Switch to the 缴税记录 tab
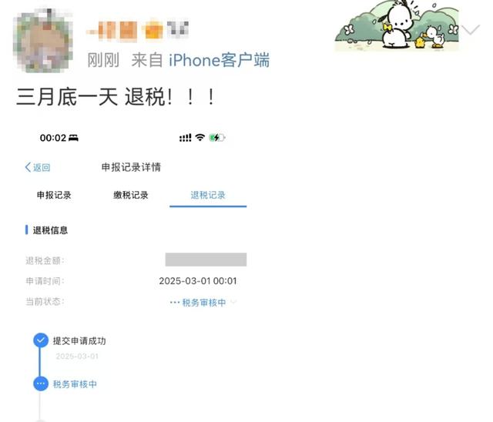493x422 pixels. [130, 195]
